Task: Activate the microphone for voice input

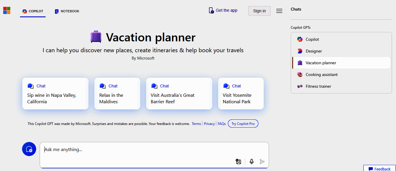Action: pos(252,162)
